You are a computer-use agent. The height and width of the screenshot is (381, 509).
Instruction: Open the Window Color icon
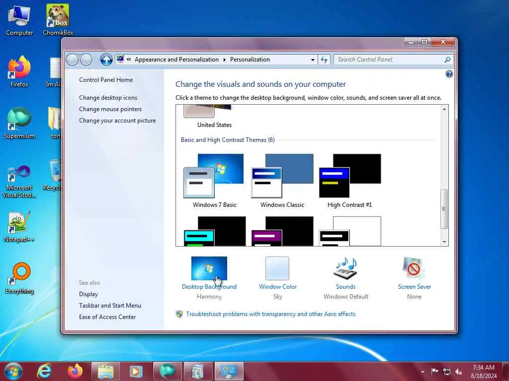277,268
